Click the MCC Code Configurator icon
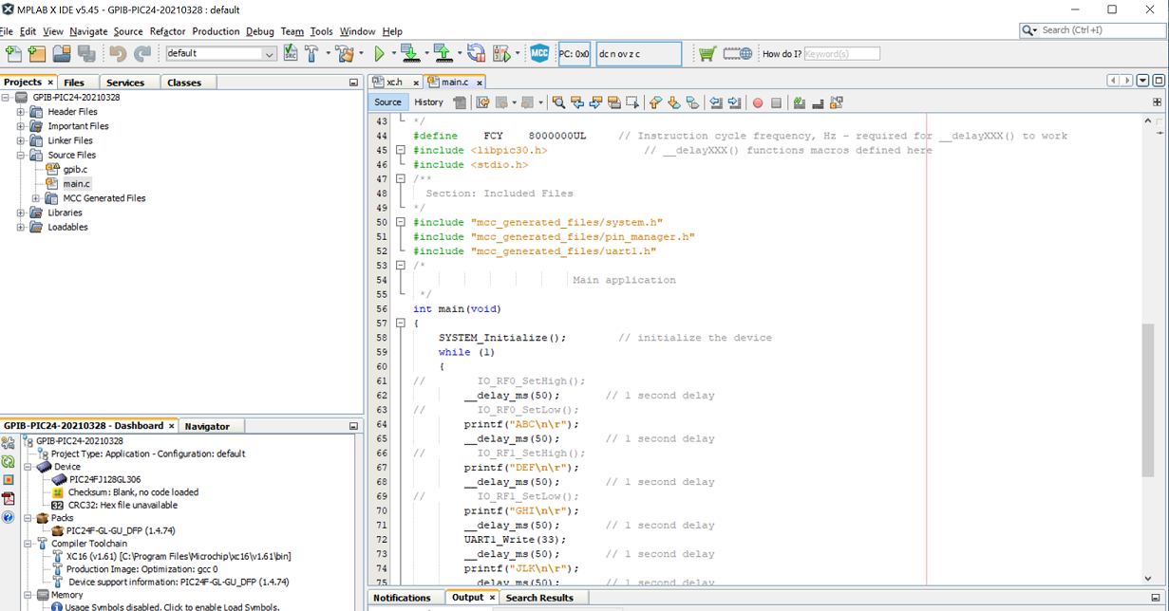1169x611 pixels. pyautogui.click(x=539, y=54)
